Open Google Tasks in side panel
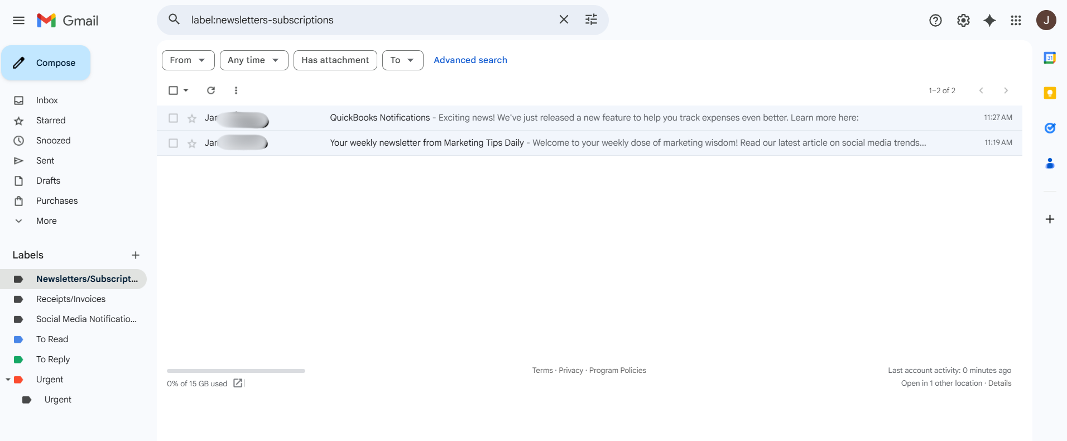This screenshot has height=441, width=1067. 1050,128
